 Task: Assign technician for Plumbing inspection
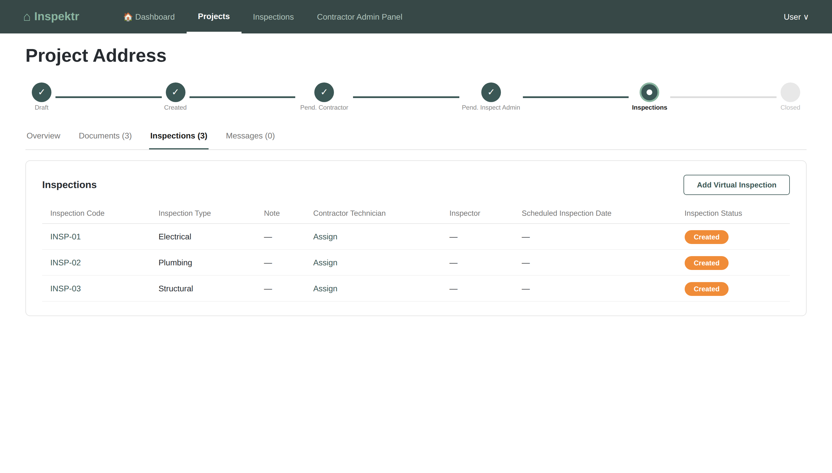tap(325, 263)
